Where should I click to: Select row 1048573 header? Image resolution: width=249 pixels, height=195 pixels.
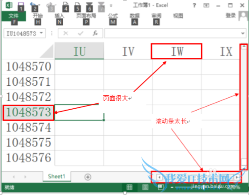(28, 112)
